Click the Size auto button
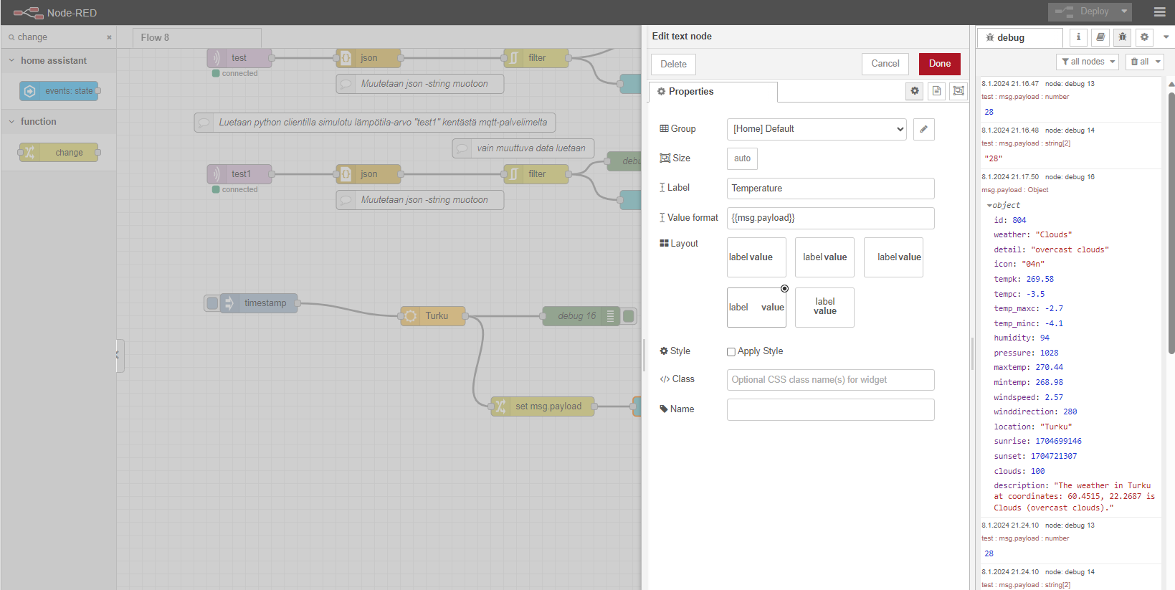1175x590 pixels. click(742, 158)
